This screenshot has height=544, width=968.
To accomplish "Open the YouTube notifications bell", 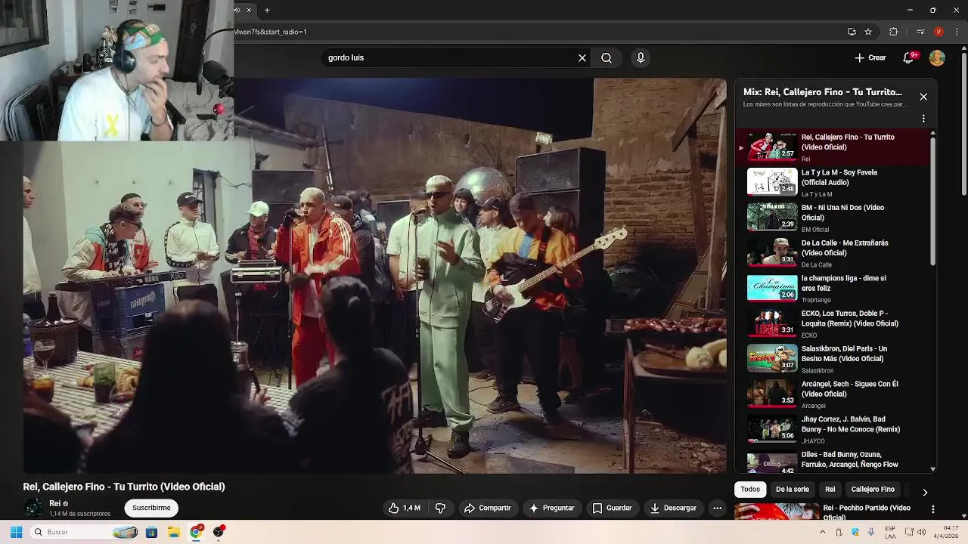I will pyautogui.click(x=909, y=57).
